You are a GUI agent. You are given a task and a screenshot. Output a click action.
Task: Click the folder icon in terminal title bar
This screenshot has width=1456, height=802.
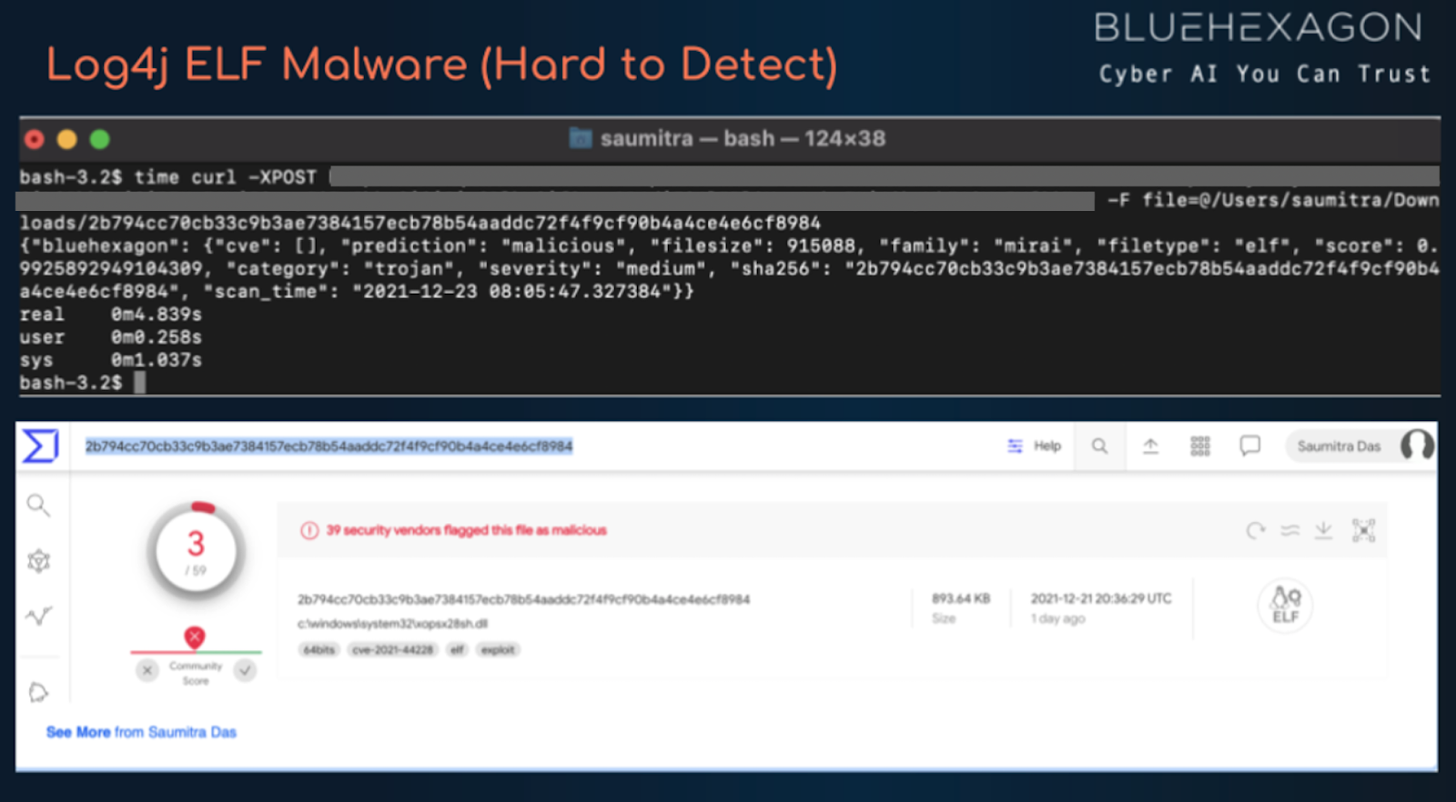coord(581,138)
